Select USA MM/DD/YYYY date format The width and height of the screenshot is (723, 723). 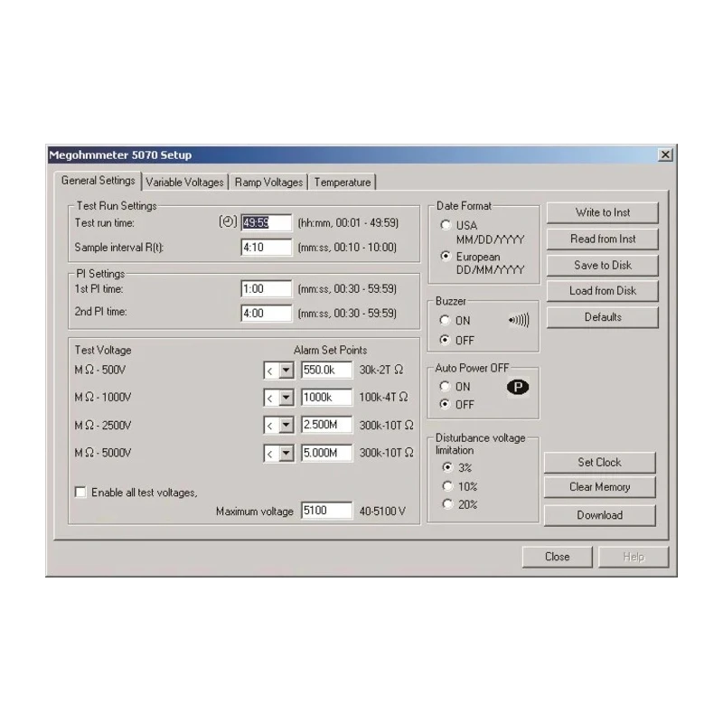446,225
